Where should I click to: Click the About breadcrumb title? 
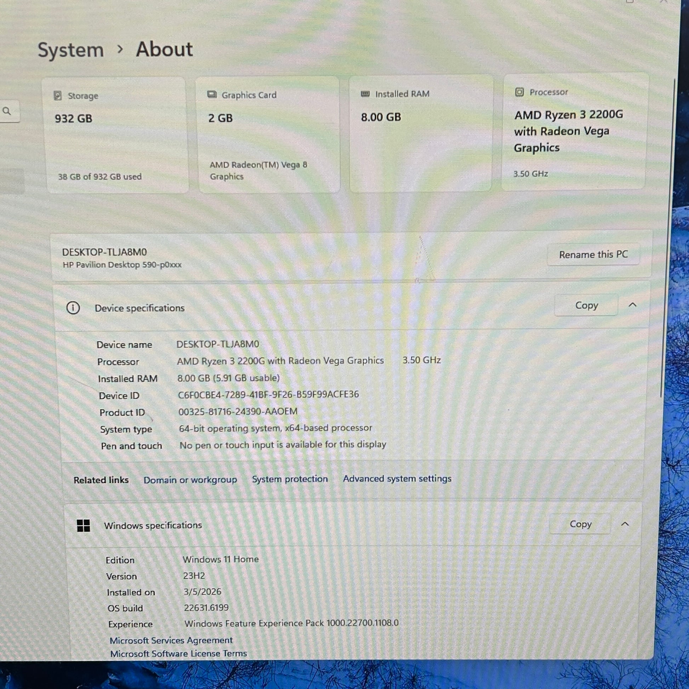(164, 49)
